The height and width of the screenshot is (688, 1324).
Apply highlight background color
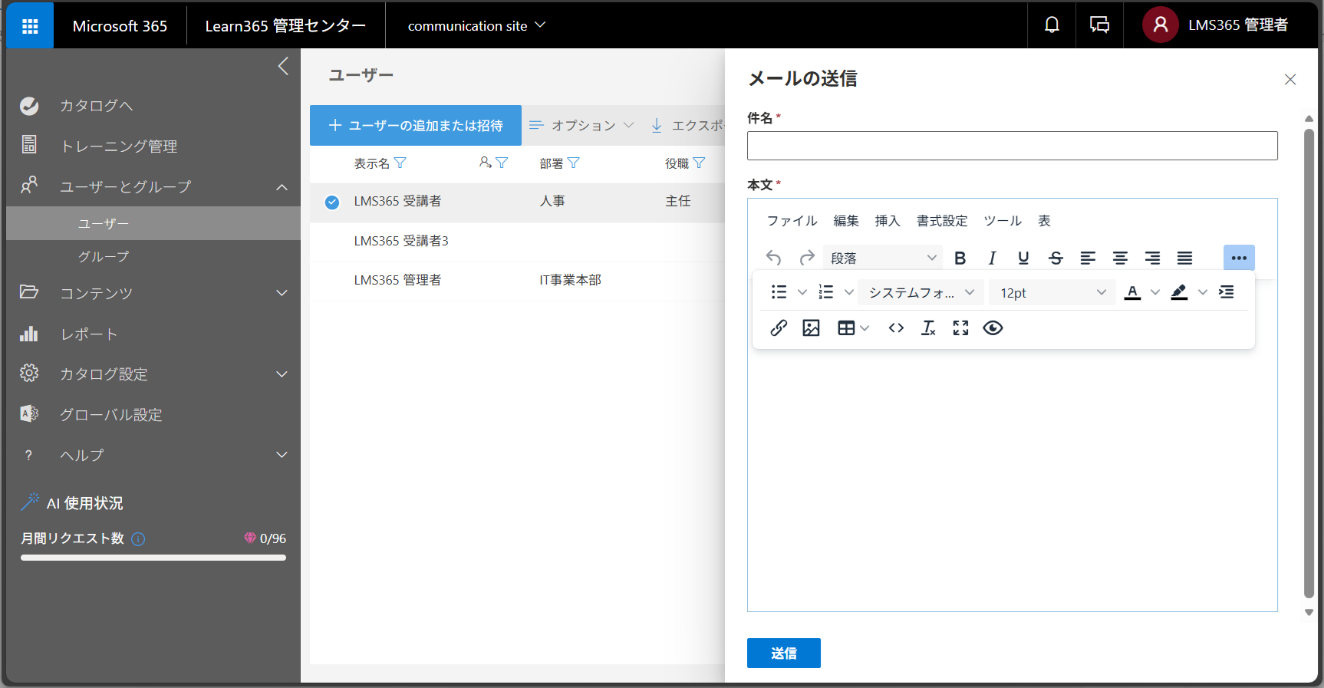[1179, 292]
